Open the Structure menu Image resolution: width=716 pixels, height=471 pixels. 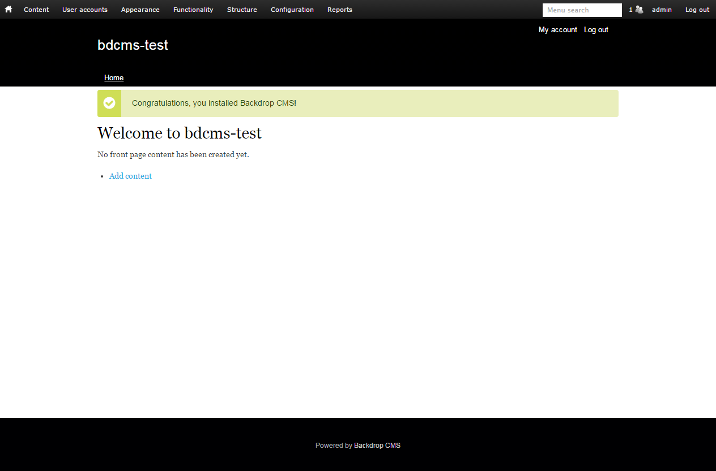click(242, 10)
